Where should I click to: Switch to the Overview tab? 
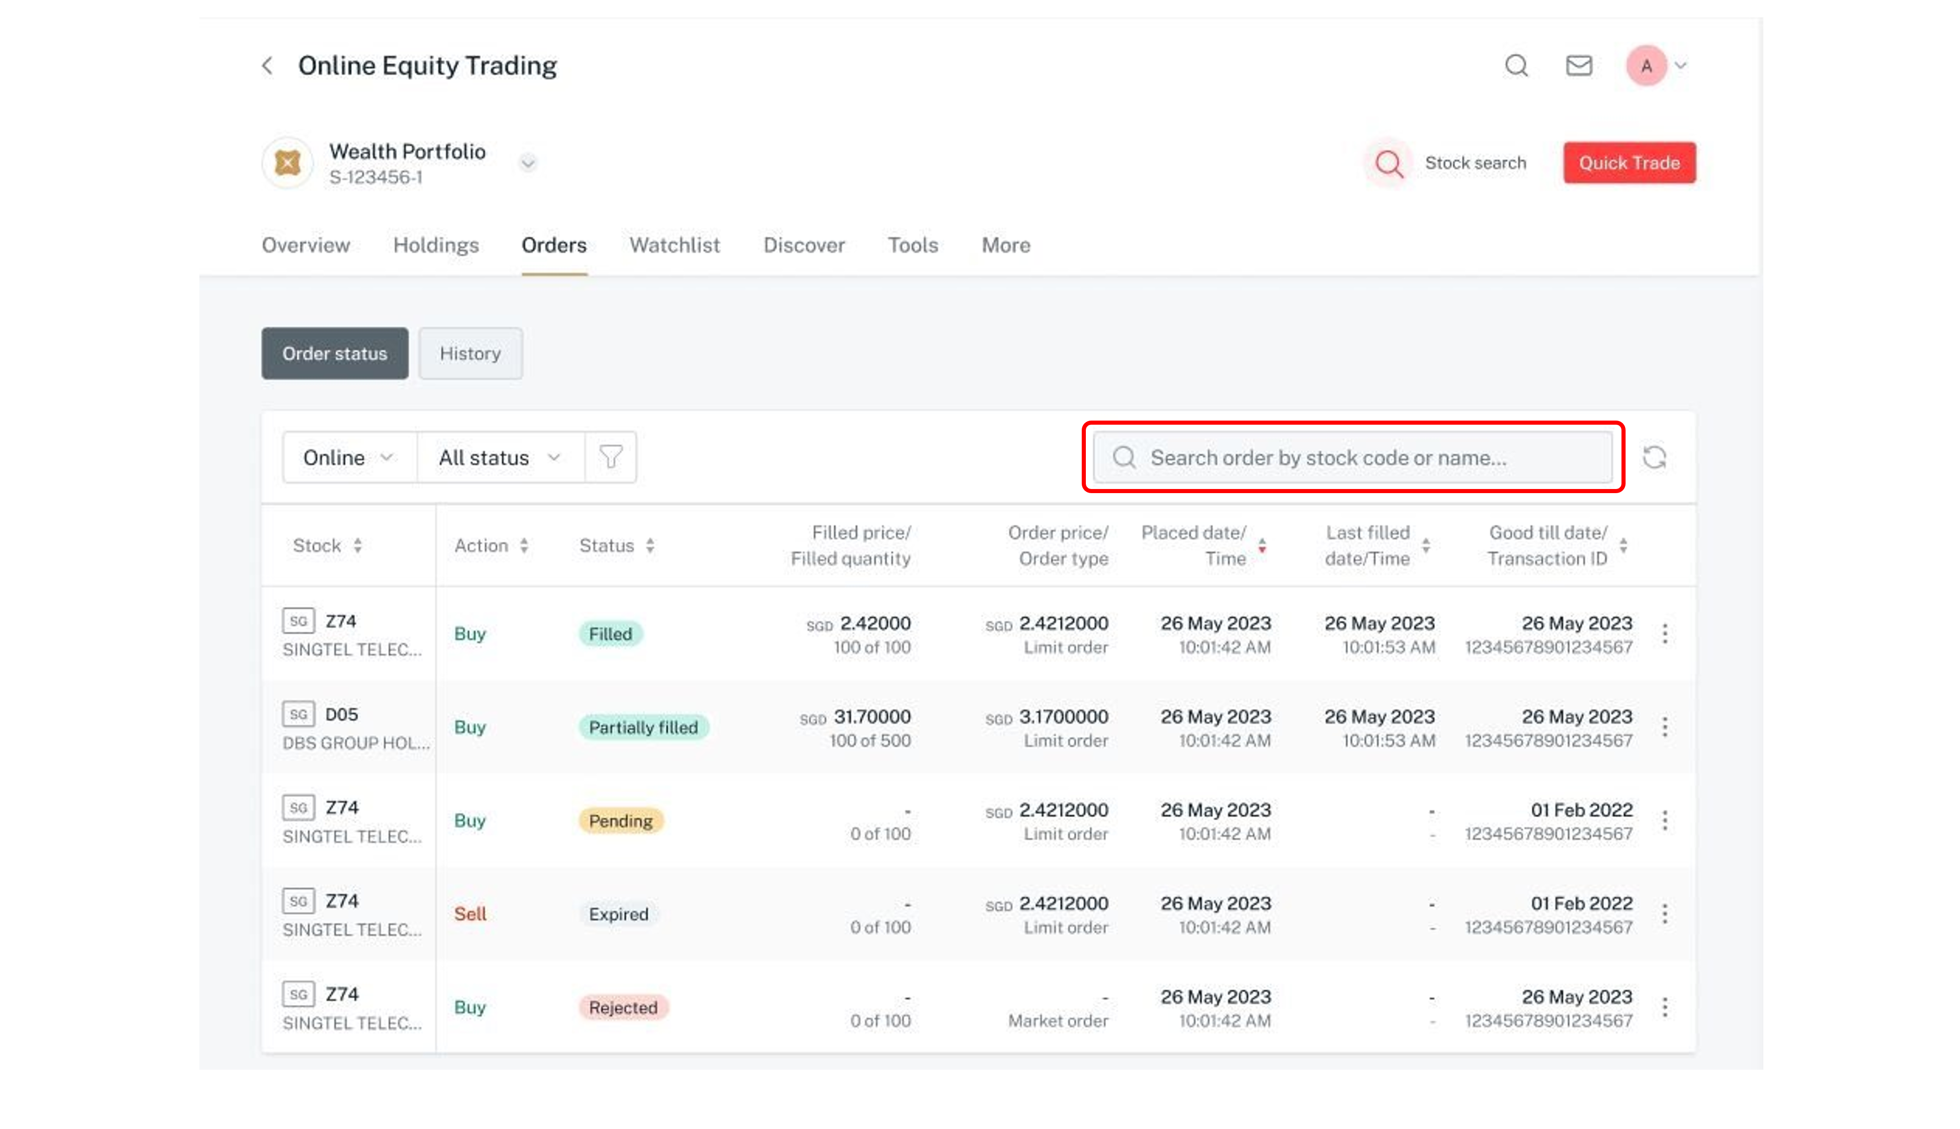point(306,245)
